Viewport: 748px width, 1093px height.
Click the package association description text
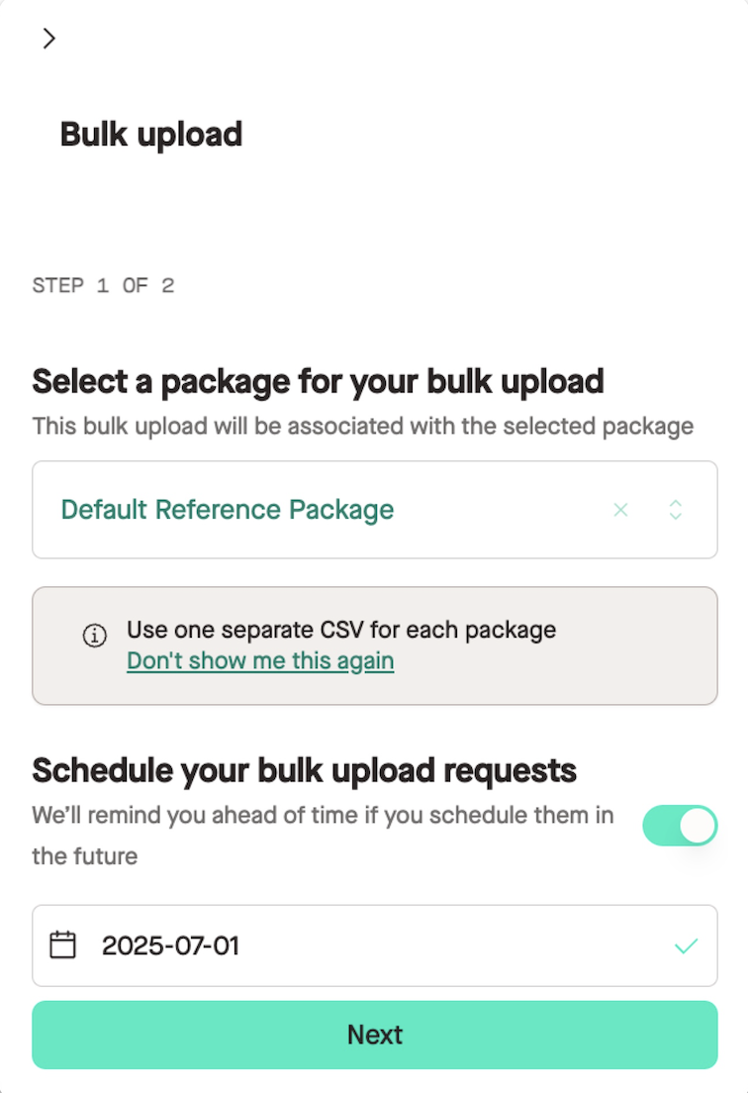(363, 426)
